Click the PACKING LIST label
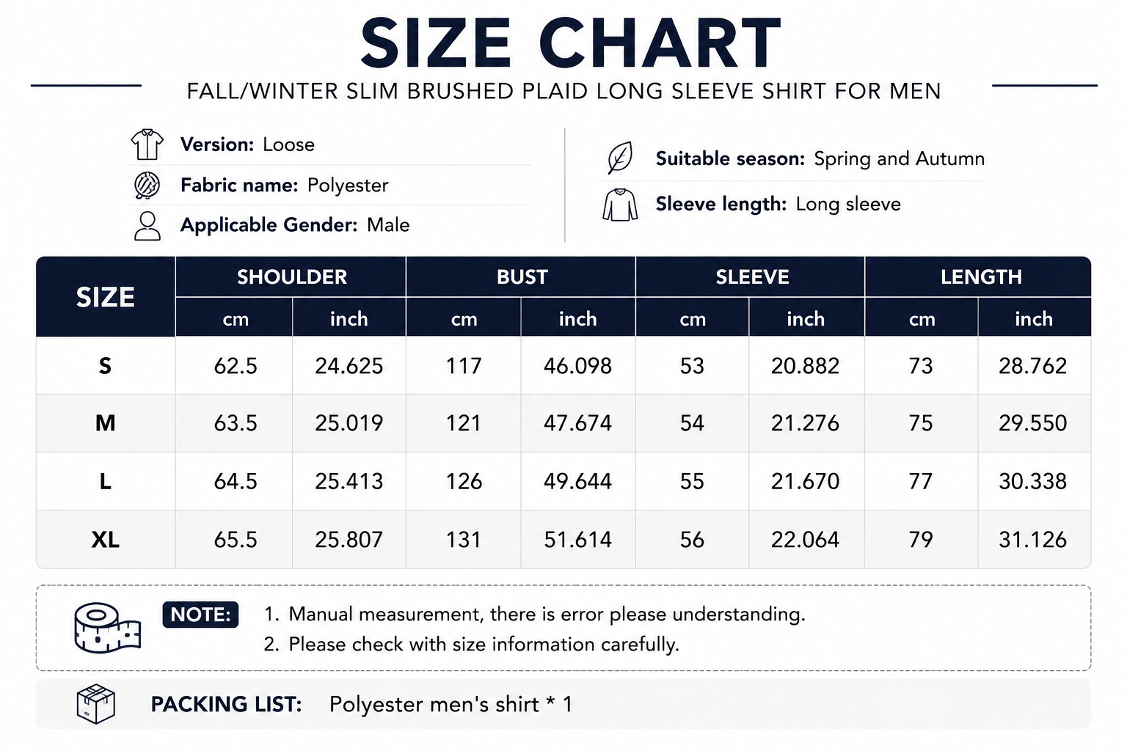The image size is (1127, 751). 226,704
